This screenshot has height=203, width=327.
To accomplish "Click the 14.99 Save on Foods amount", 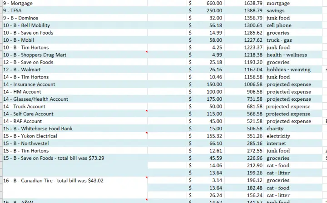I will pos(205,33).
